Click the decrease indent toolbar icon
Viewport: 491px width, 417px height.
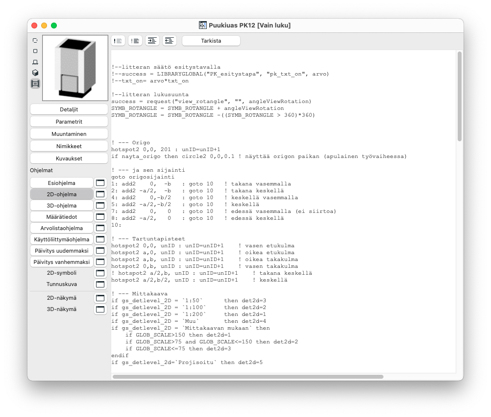coord(170,41)
